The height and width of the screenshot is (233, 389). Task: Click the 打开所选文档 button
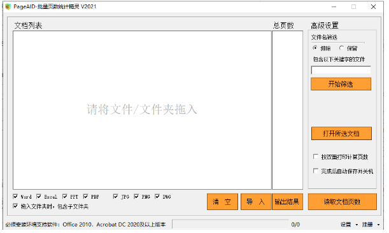[x=341, y=134]
